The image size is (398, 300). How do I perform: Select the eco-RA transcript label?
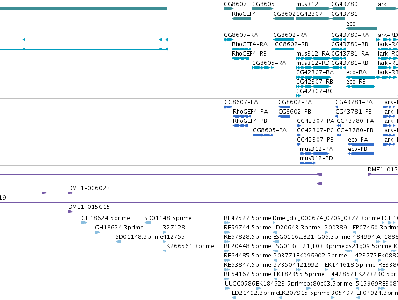click(356, 72)
